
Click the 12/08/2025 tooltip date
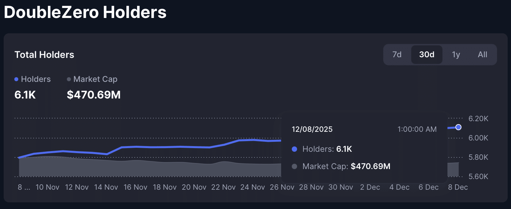click(x=312, y=129)
